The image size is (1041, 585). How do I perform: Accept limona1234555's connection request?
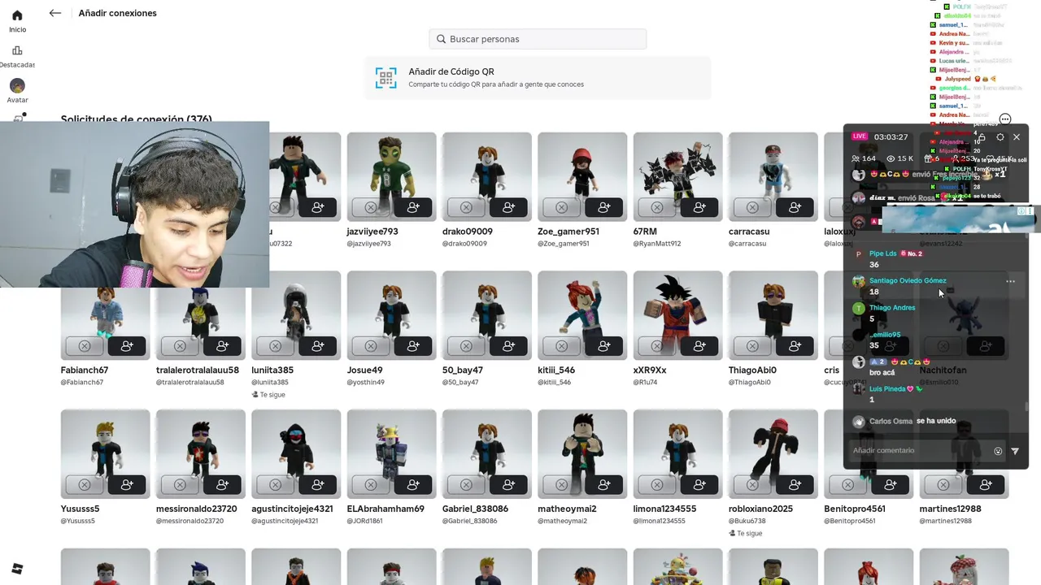tap(699, 485)
